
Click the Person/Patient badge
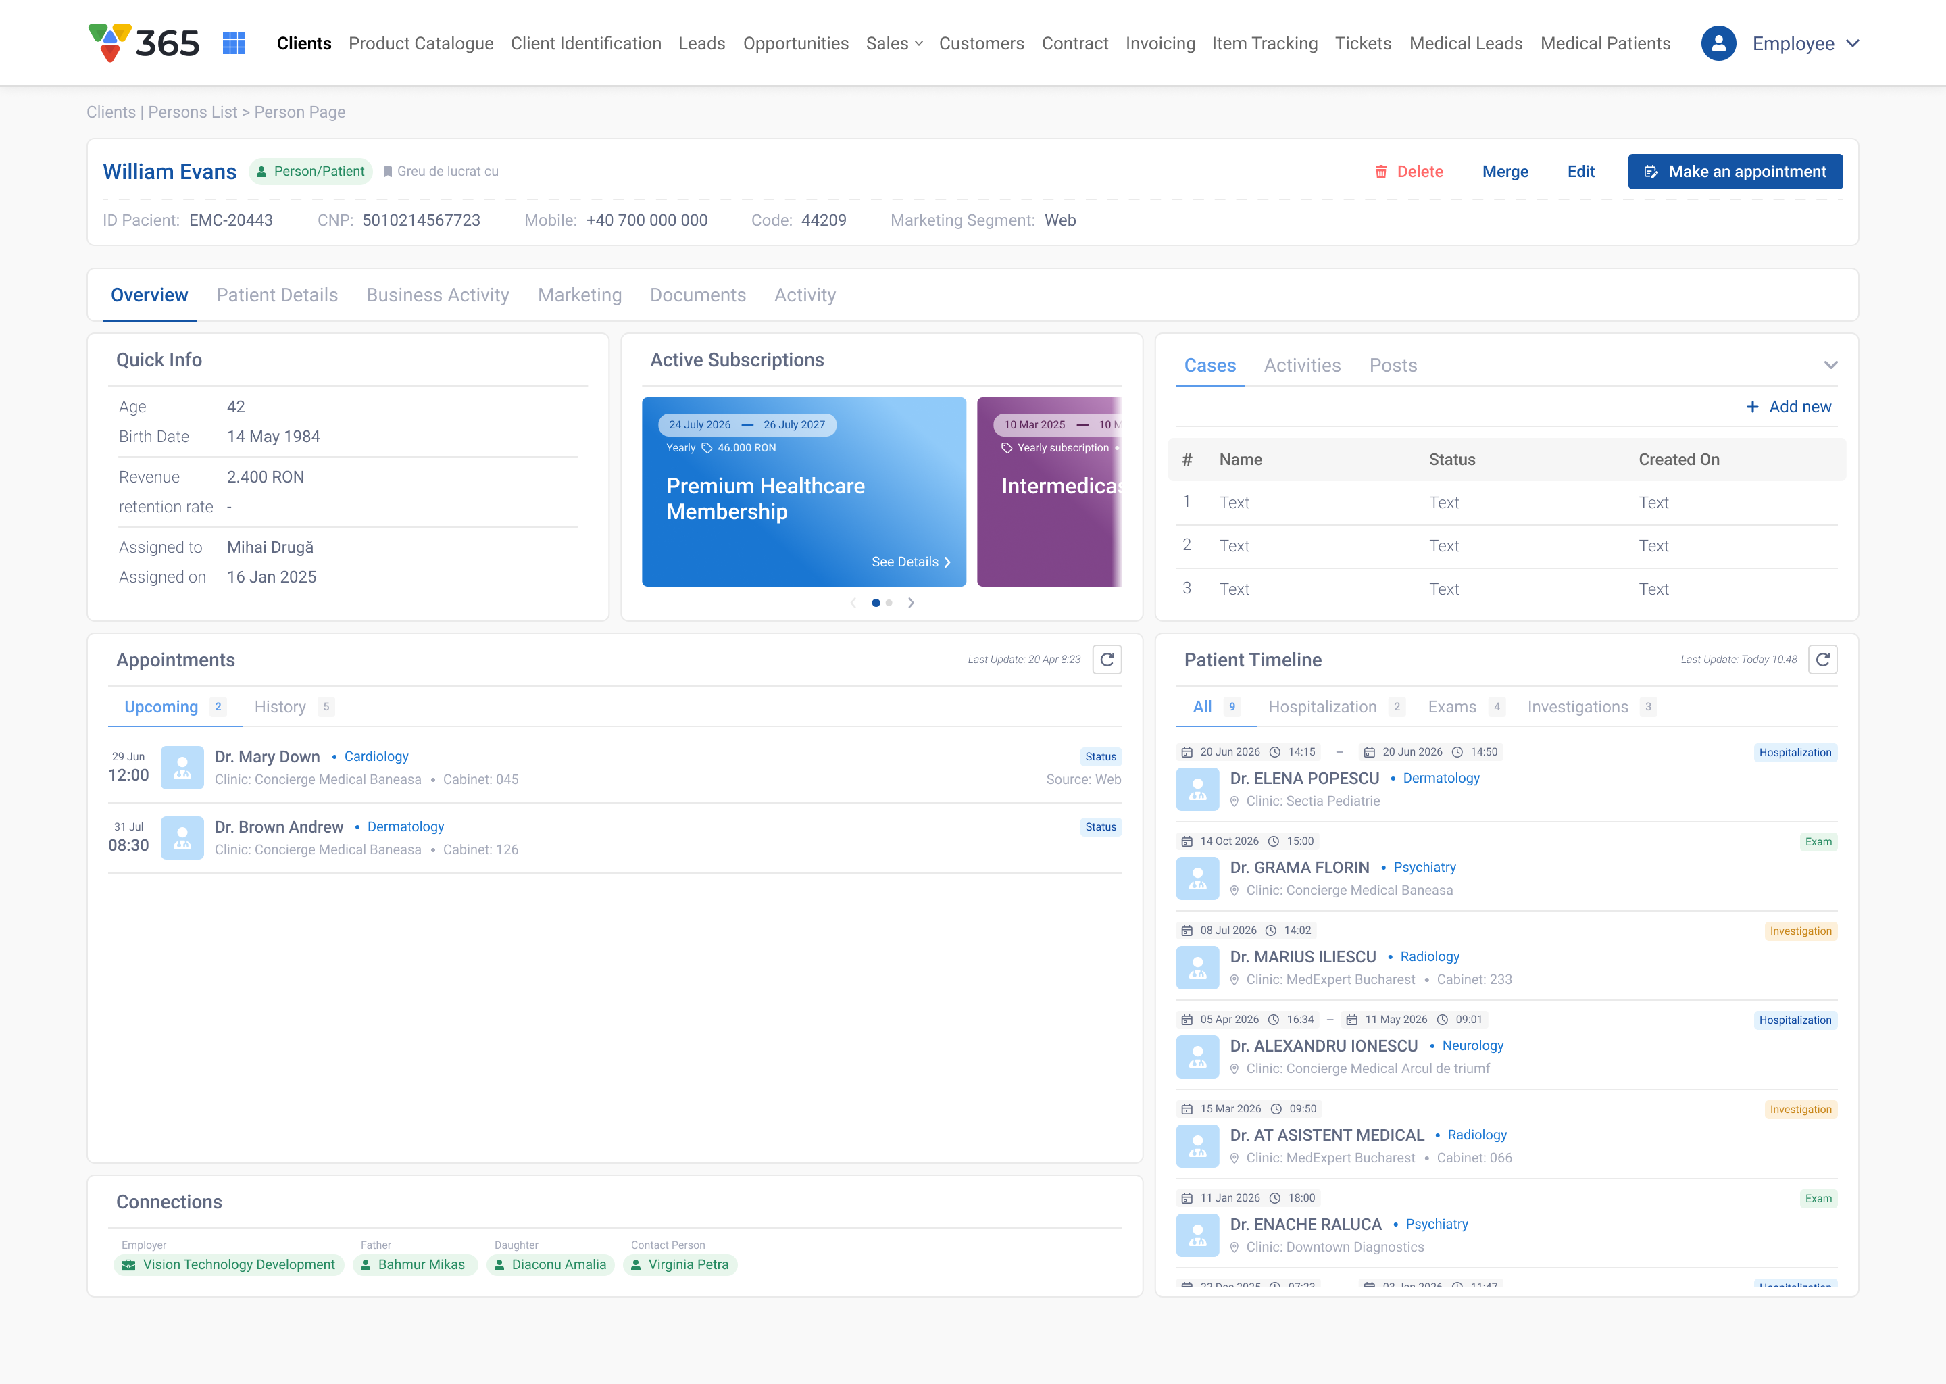(311, 172)
